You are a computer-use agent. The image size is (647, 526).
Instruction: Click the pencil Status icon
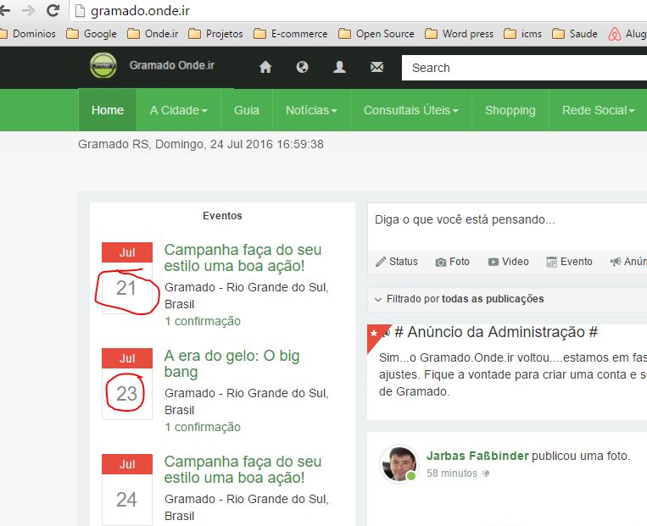coord(381,262)
